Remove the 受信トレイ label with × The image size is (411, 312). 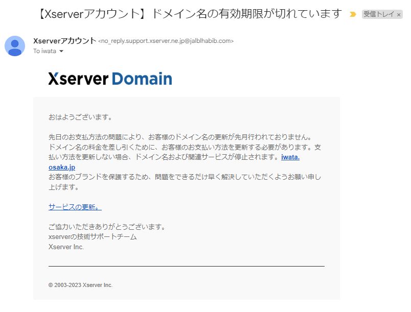click(x=399, y=15)
